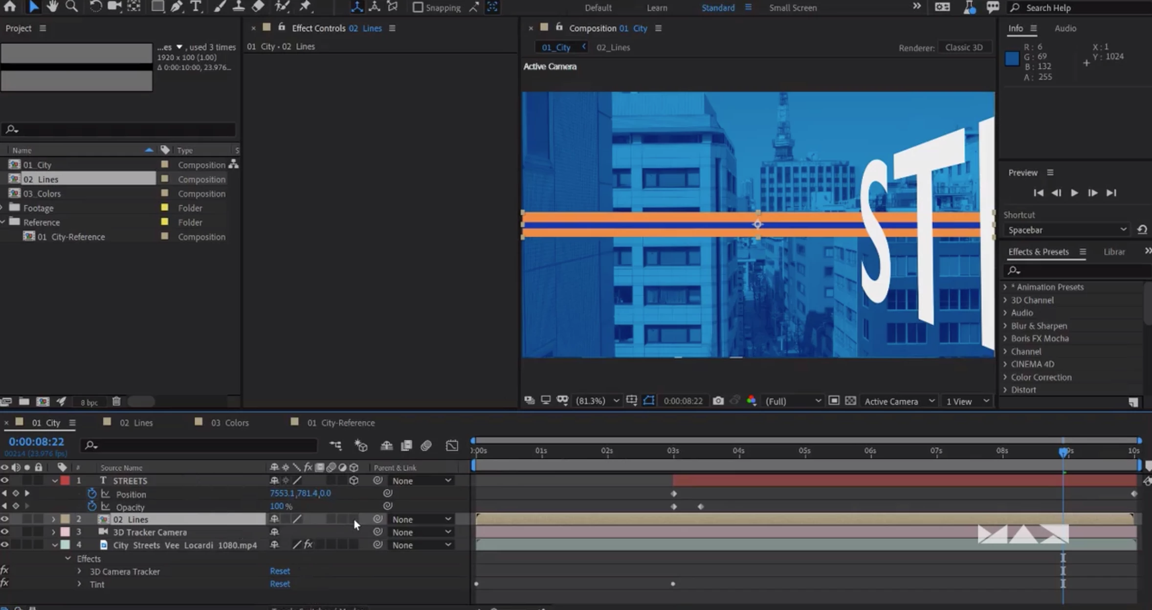Enable the Snapping checkbox
Viewport: 1152px width, 610px height.
click(x=418, y=7)
